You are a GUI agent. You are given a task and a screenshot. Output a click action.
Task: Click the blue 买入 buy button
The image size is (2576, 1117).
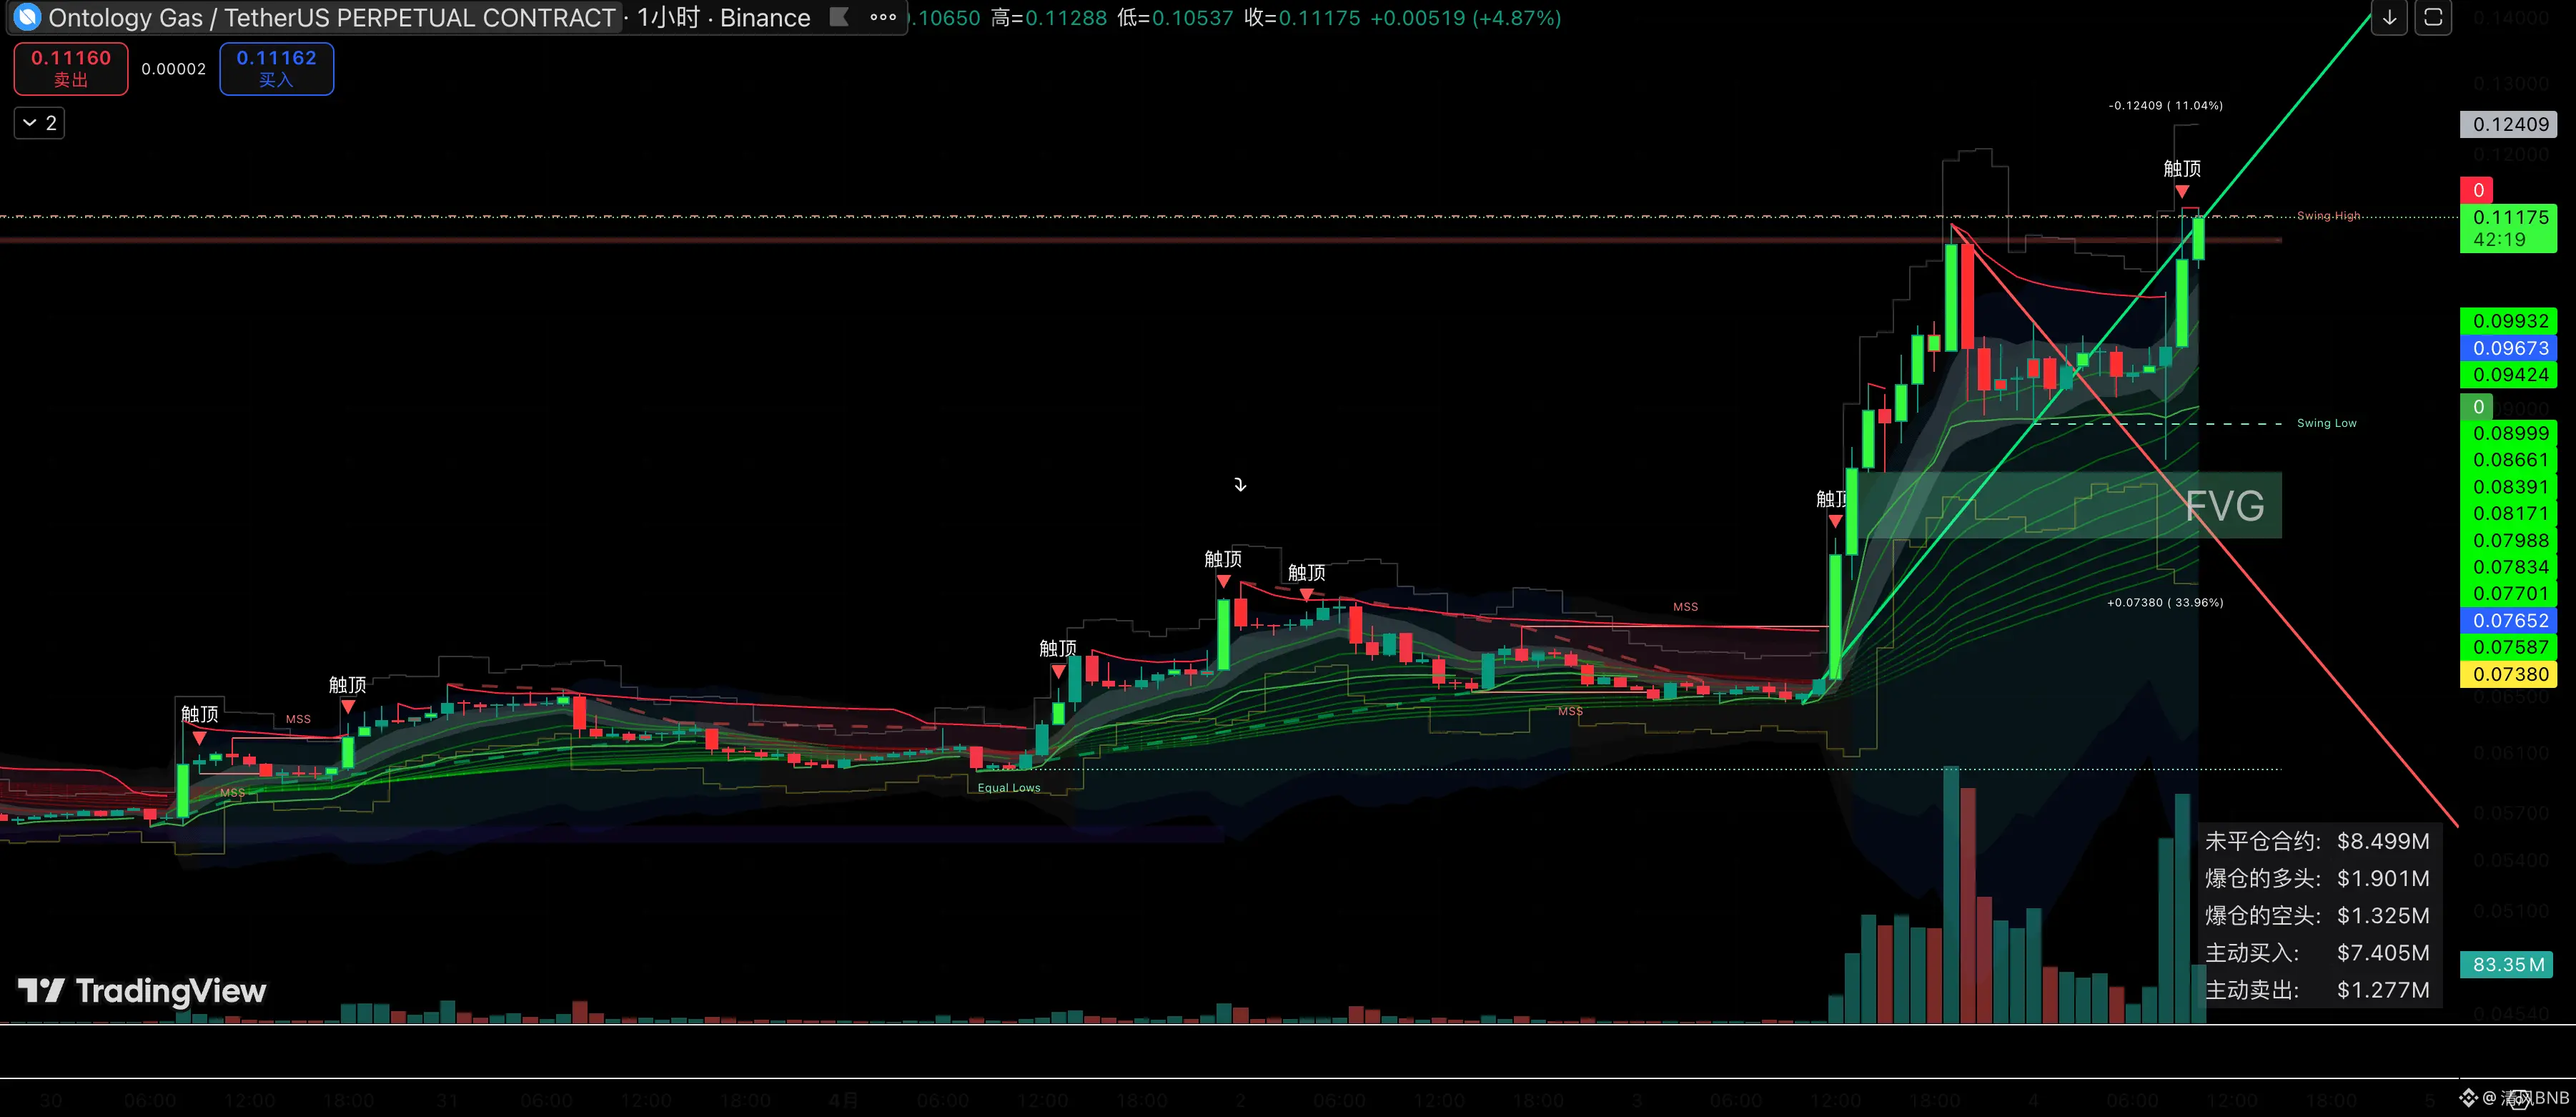[x=276, y=68]
